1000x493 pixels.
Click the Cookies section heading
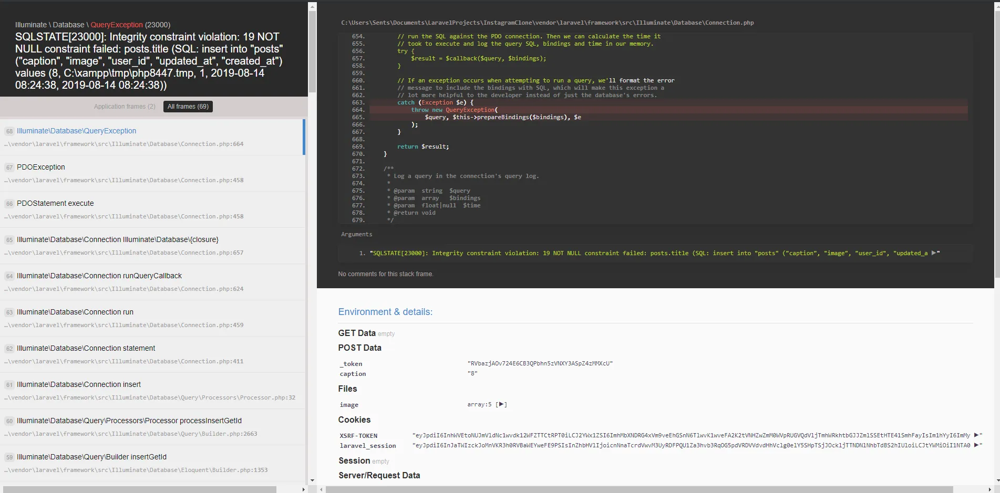click(354, 419)
